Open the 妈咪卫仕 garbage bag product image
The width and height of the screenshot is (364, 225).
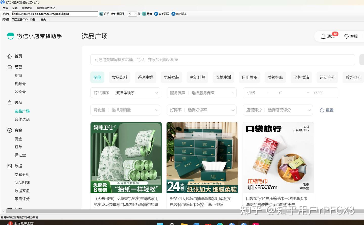[126, 158]
